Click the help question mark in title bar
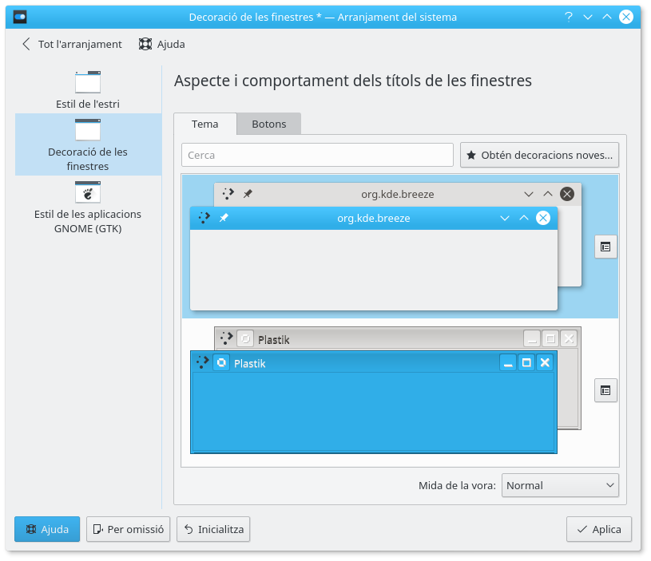The height and width of the screenshot is (561, 651). [569, 17]
